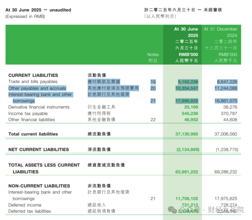
Task: Click the value 8,162,236 for trade payables
Action: (x=188, y=82)
